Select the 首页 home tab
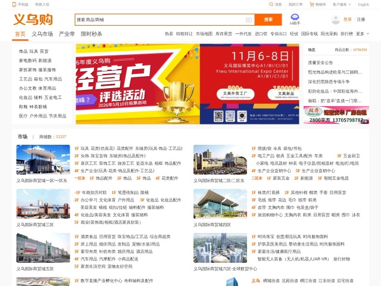 coord(20,34)
